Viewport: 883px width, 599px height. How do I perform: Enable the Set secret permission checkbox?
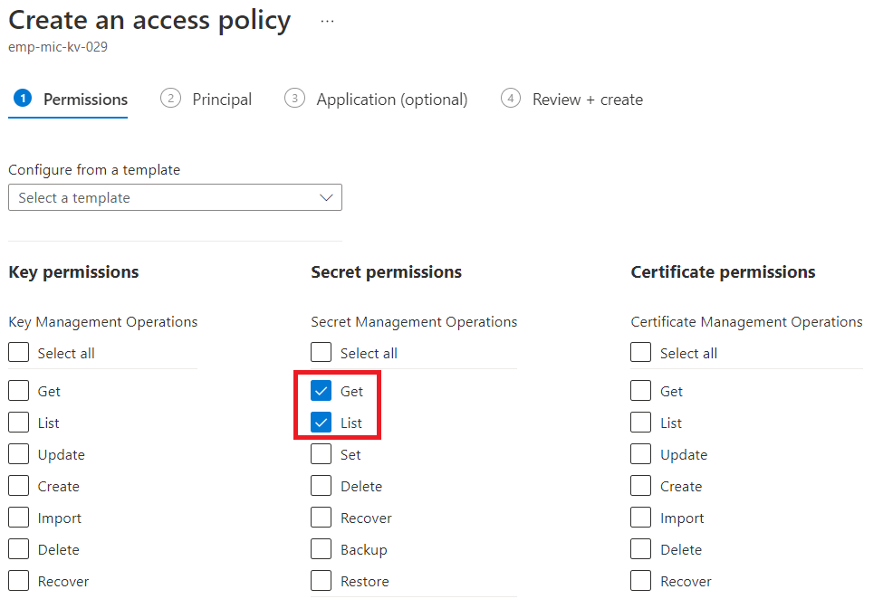[x=321, y=454]
